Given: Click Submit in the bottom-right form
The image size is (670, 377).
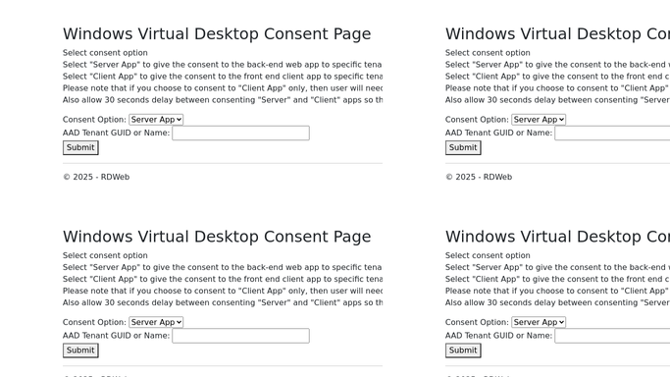Looking at the screenshot, I should tap(463, 350).
